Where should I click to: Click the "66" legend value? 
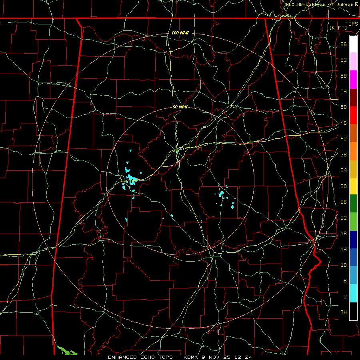coord(344,44)
